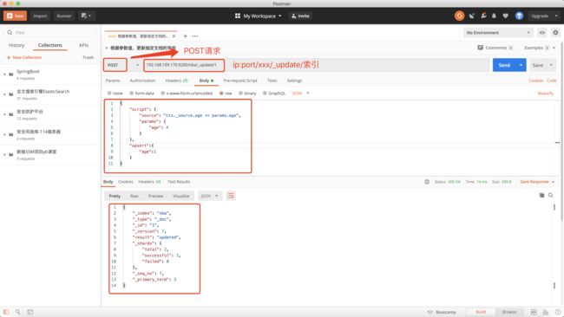Screen dimensions: 564x317
Task: Open the tab options ellipsis menu
Action: (195, 36)
